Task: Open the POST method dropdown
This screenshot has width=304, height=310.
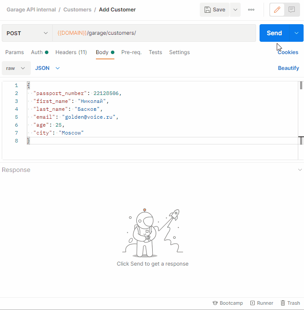Action: (x=27, y=33)
